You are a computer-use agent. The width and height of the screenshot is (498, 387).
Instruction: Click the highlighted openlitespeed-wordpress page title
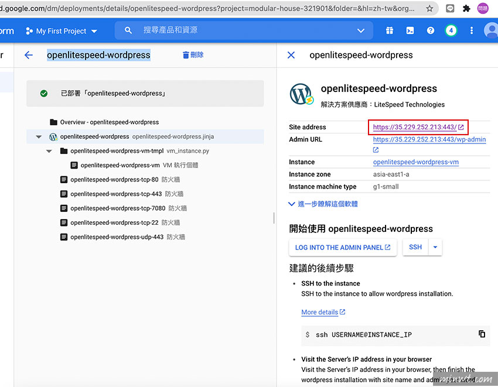[98, 55]
